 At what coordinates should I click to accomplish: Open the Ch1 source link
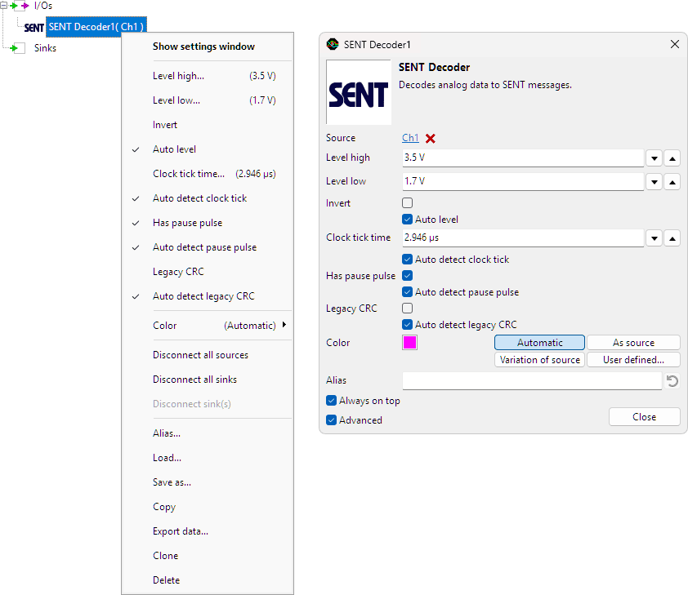(x=410, y=138)
